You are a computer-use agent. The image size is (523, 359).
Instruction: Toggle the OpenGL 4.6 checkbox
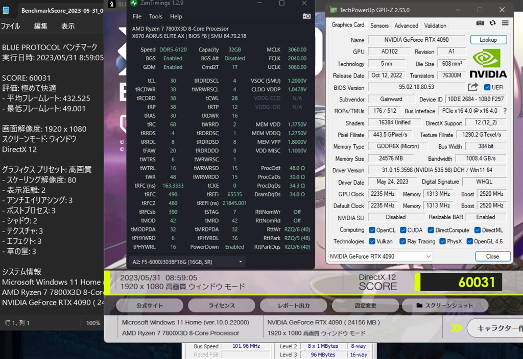click(470, 241)
